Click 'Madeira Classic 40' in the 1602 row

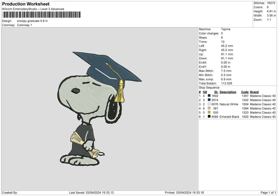click(263, 96)
